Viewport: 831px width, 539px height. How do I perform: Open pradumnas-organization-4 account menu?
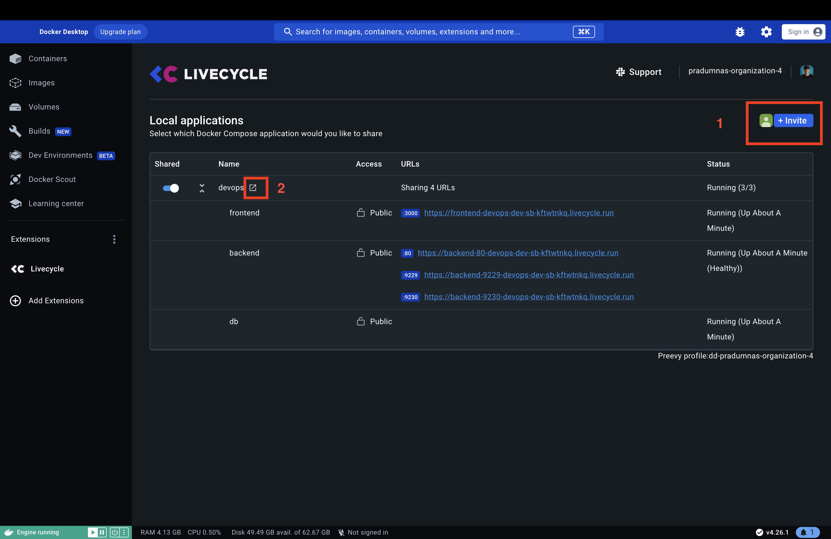[735, 71]
